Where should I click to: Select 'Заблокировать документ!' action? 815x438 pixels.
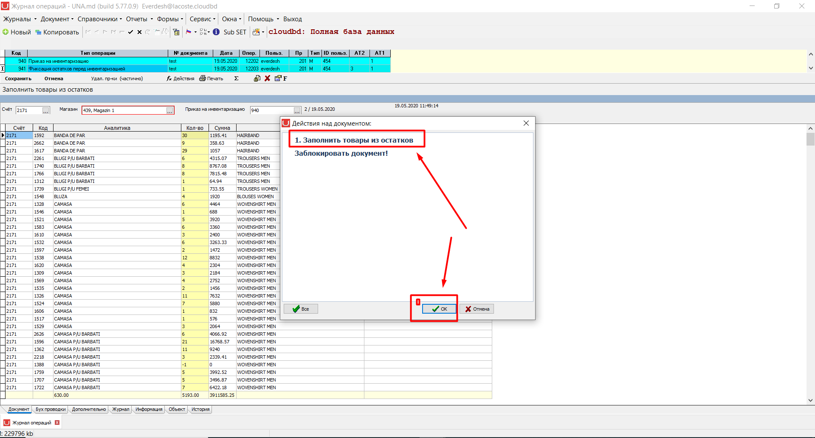341,154
